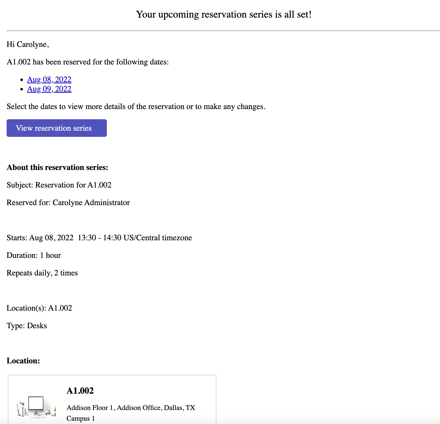Open the Aug 09, 2022 reservation link
Screen dimensions: 440x424
(49, 89)
